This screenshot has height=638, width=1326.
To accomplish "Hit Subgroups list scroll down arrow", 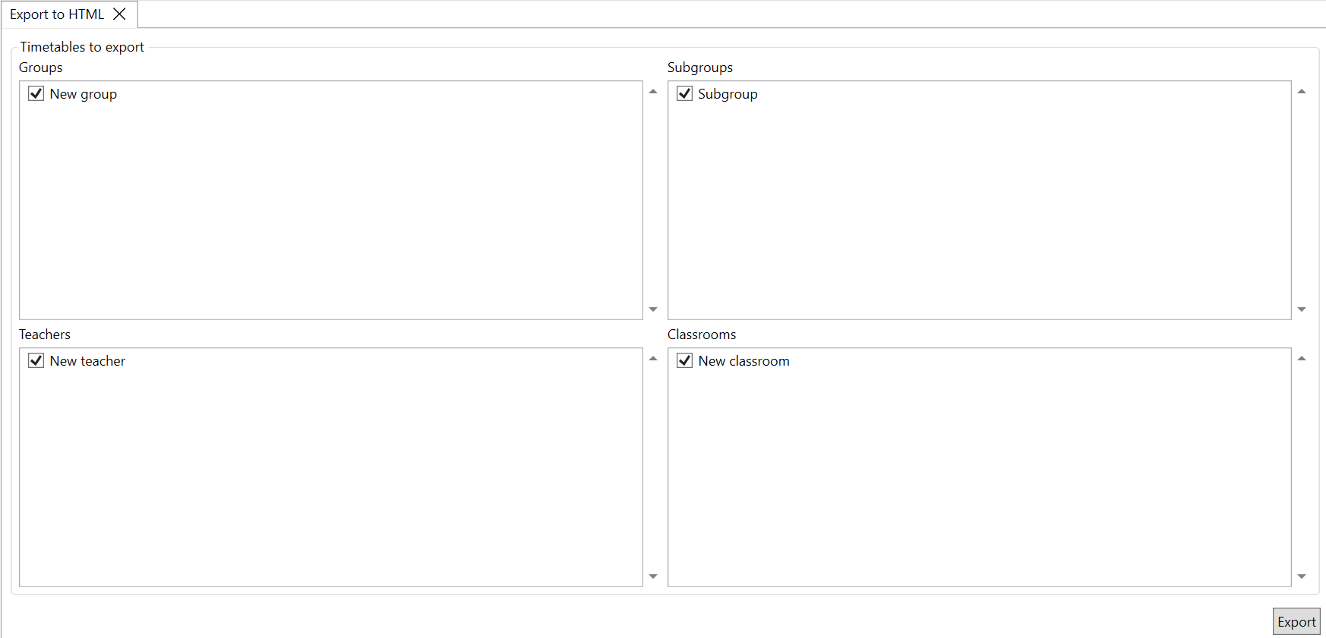I will coord(1301,310).
